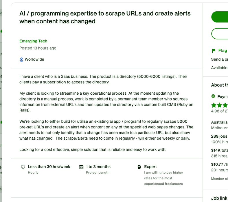Click the Job link section heading
The image size is (228, 202).
click(x=219, y=198)
